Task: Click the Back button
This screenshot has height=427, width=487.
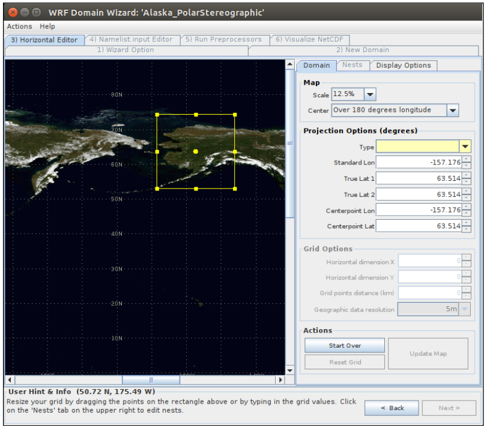Action: pyautogui.click(x=392, y=408)
